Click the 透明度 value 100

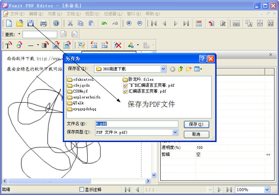point(200,148)
